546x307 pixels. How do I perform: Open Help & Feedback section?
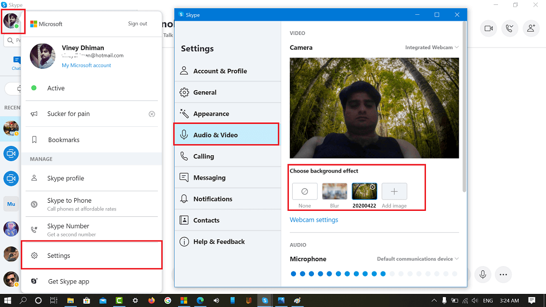(227, 241)
